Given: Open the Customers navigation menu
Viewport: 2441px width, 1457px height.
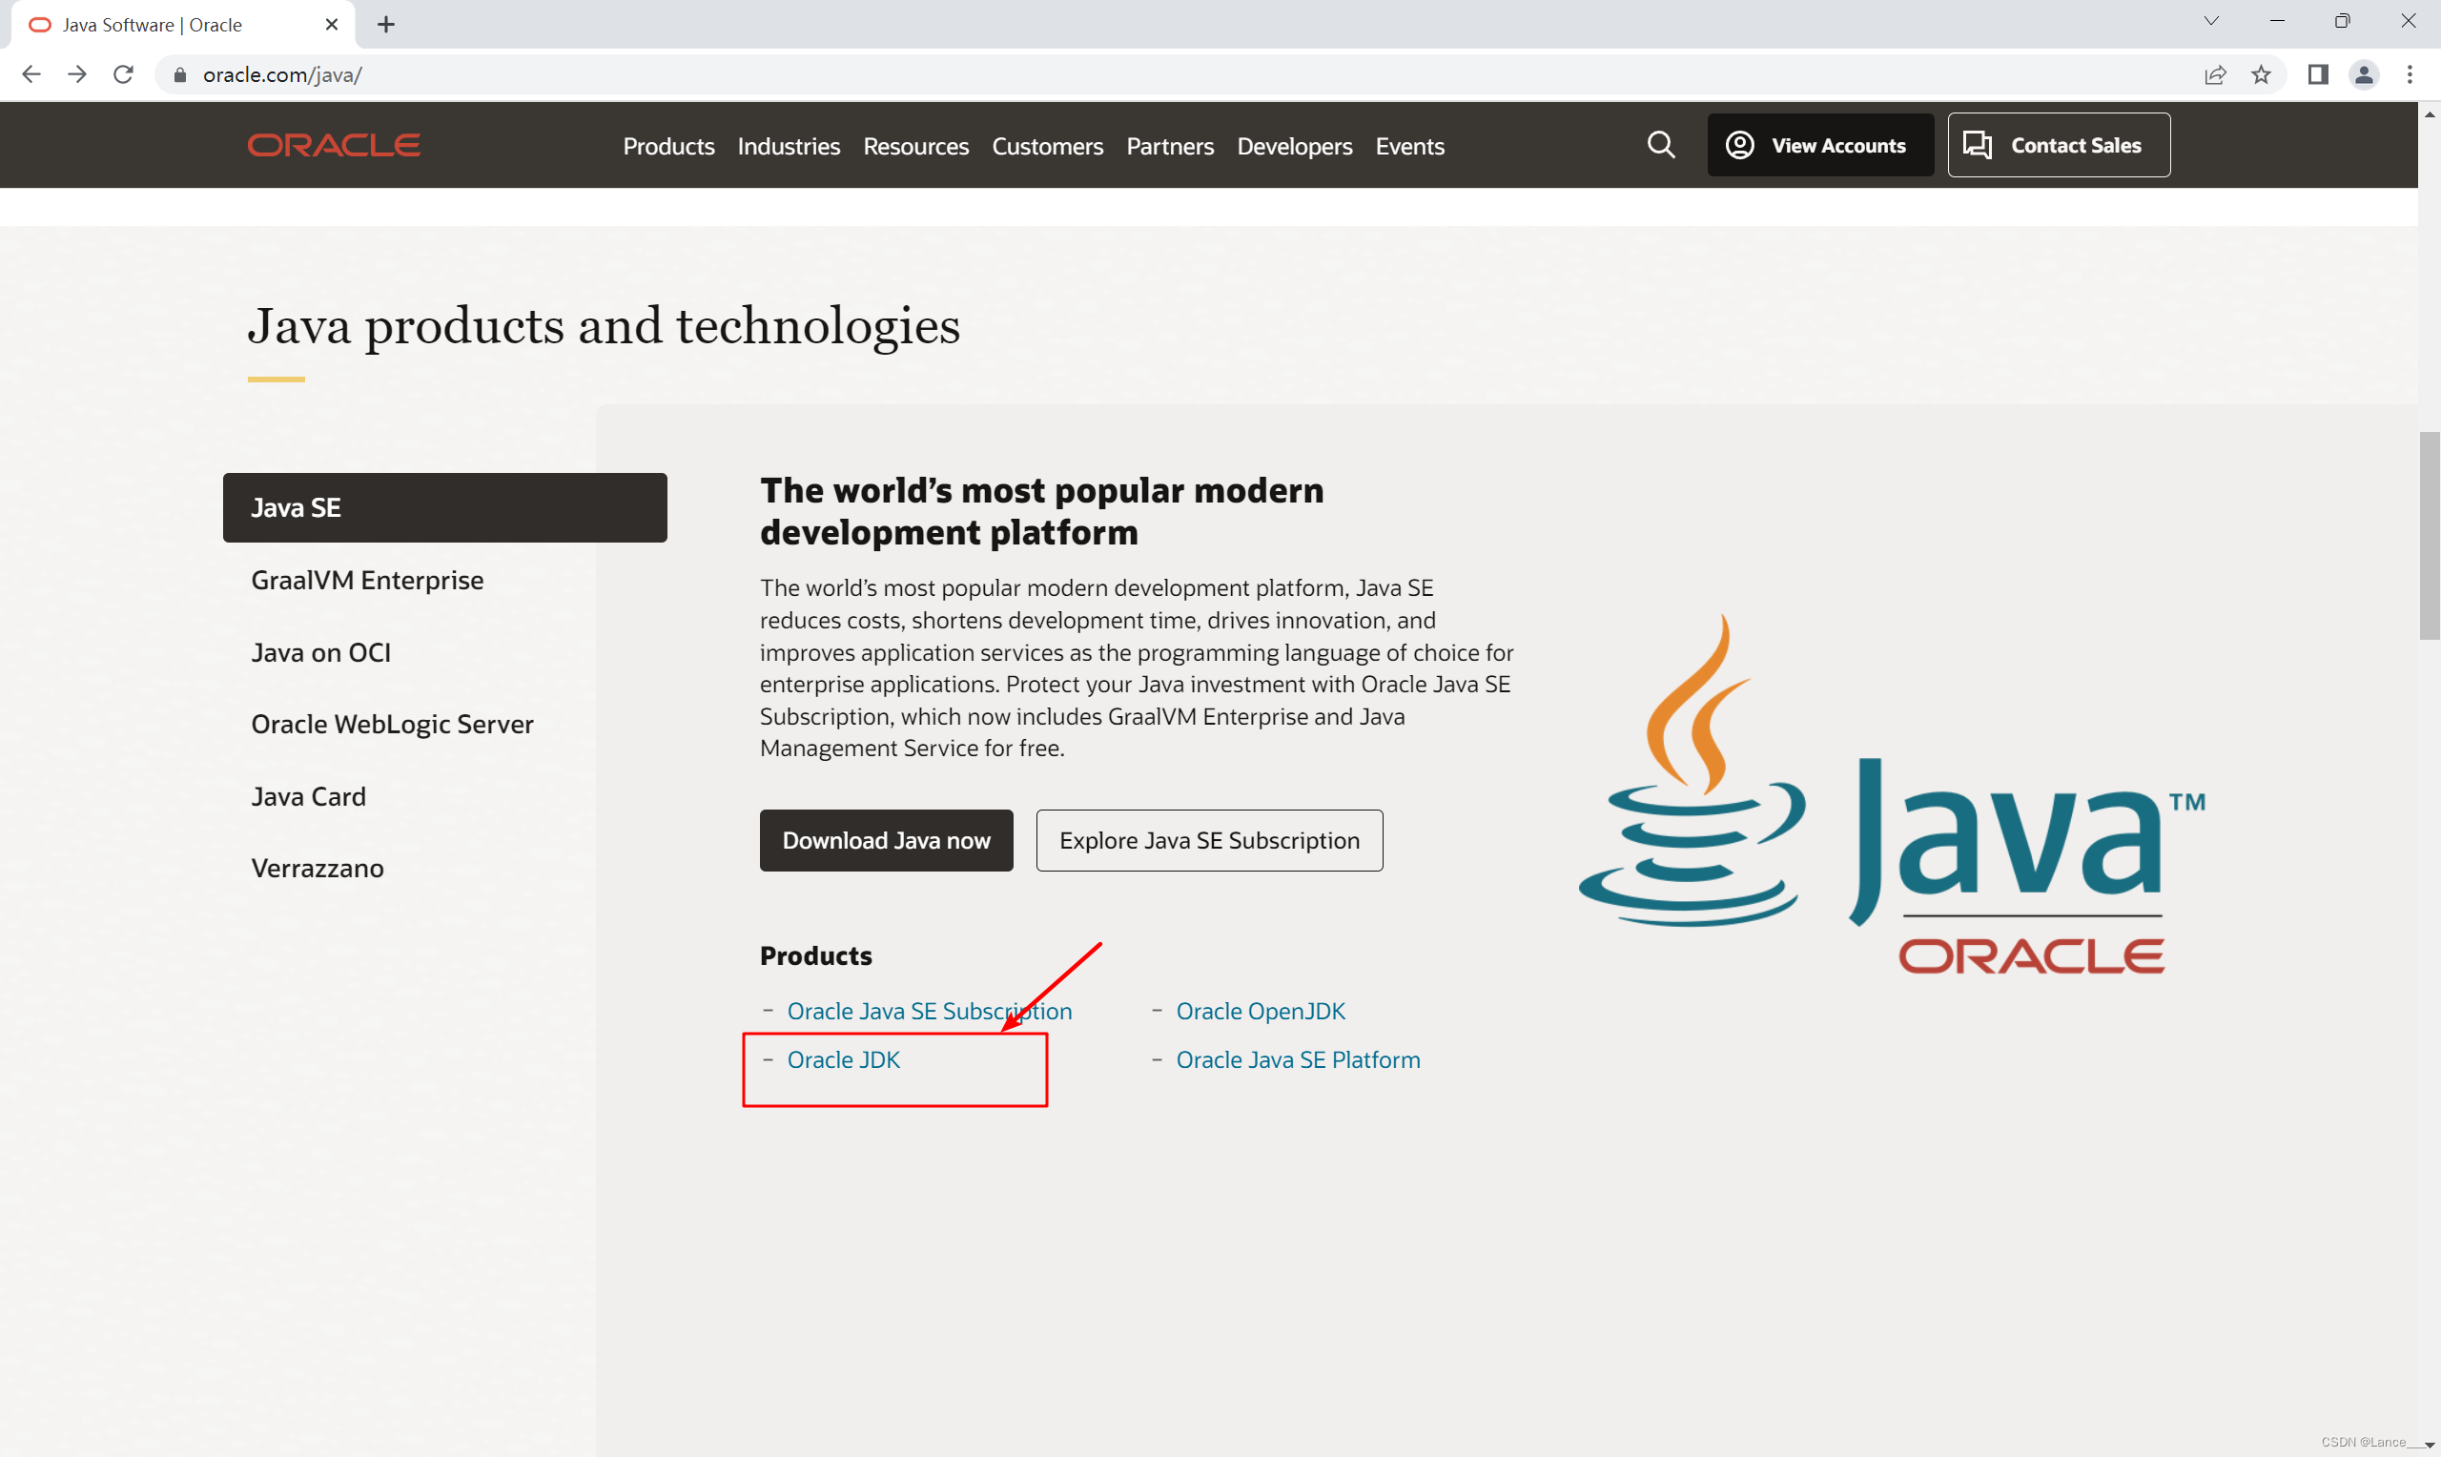Looking at the screenshot, I should point(1047,146).
